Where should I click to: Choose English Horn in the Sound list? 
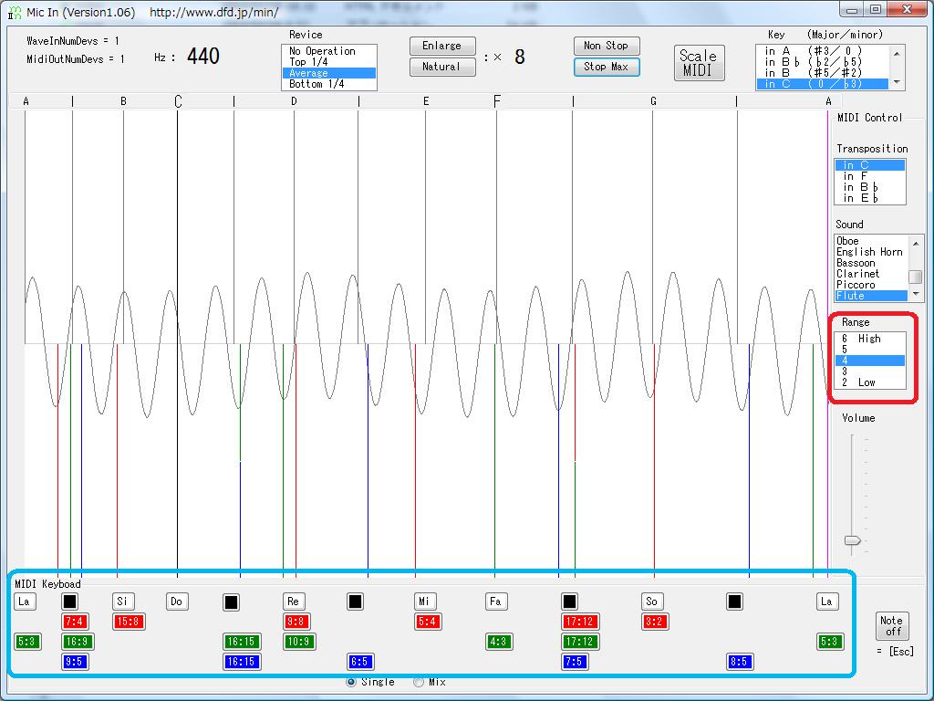871,252
